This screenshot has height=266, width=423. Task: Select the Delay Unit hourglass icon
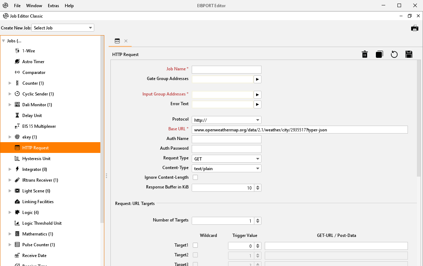tap(17, 116)
